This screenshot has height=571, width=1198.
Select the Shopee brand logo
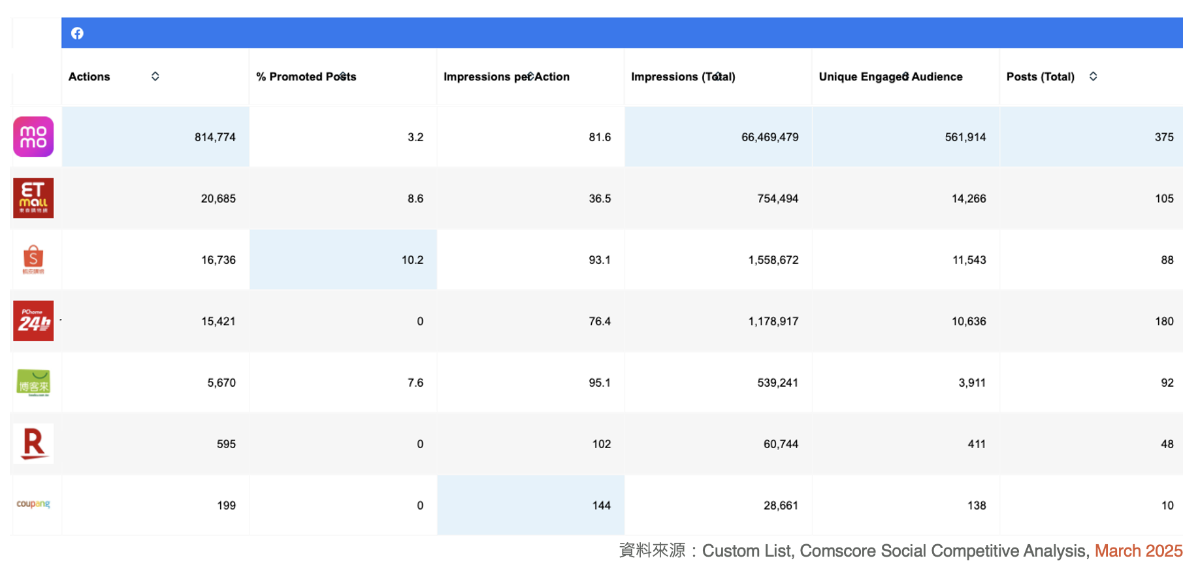pos(33,259)
